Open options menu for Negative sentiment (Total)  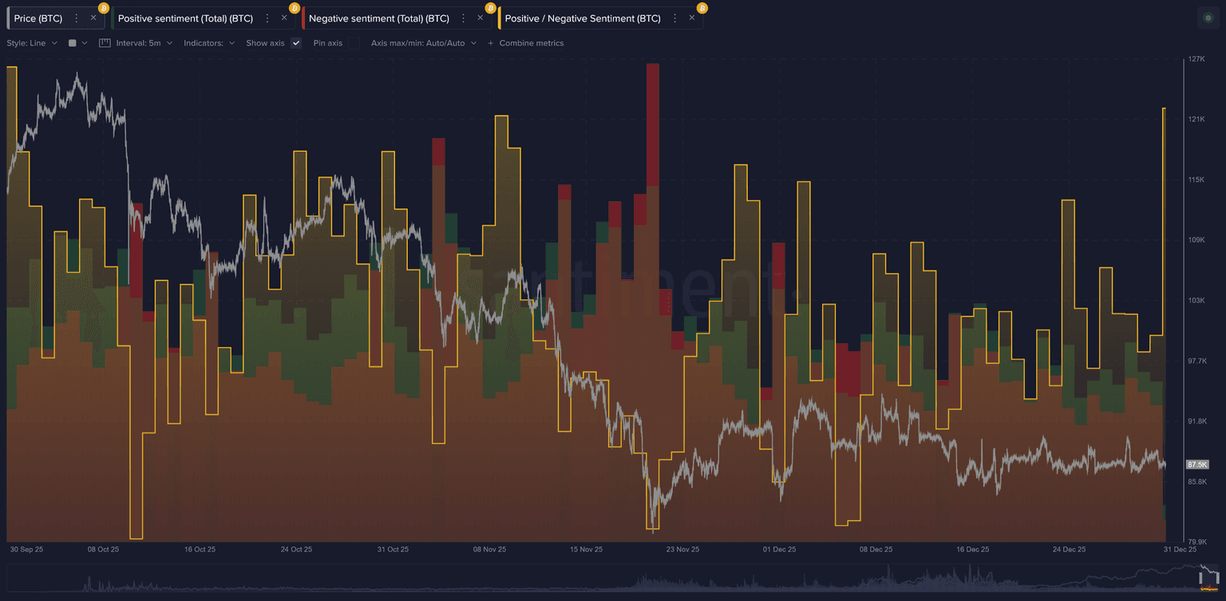[x=464, y=18]
